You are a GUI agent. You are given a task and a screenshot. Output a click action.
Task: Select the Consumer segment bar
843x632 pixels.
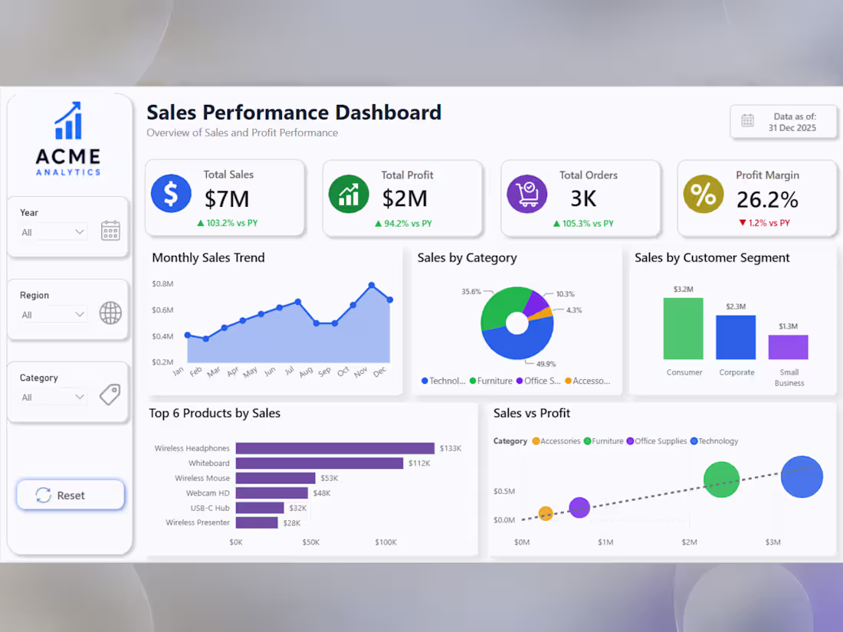pos(684,329)
